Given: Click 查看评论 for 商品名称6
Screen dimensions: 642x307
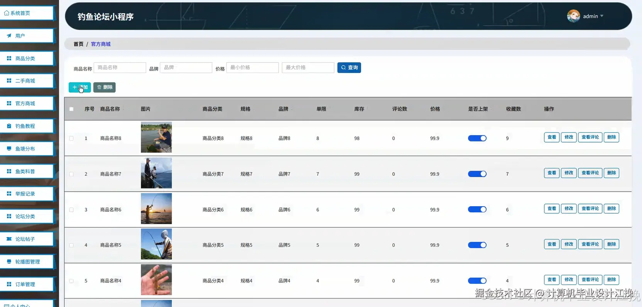Looking at the screenshot, I should 590,209.
